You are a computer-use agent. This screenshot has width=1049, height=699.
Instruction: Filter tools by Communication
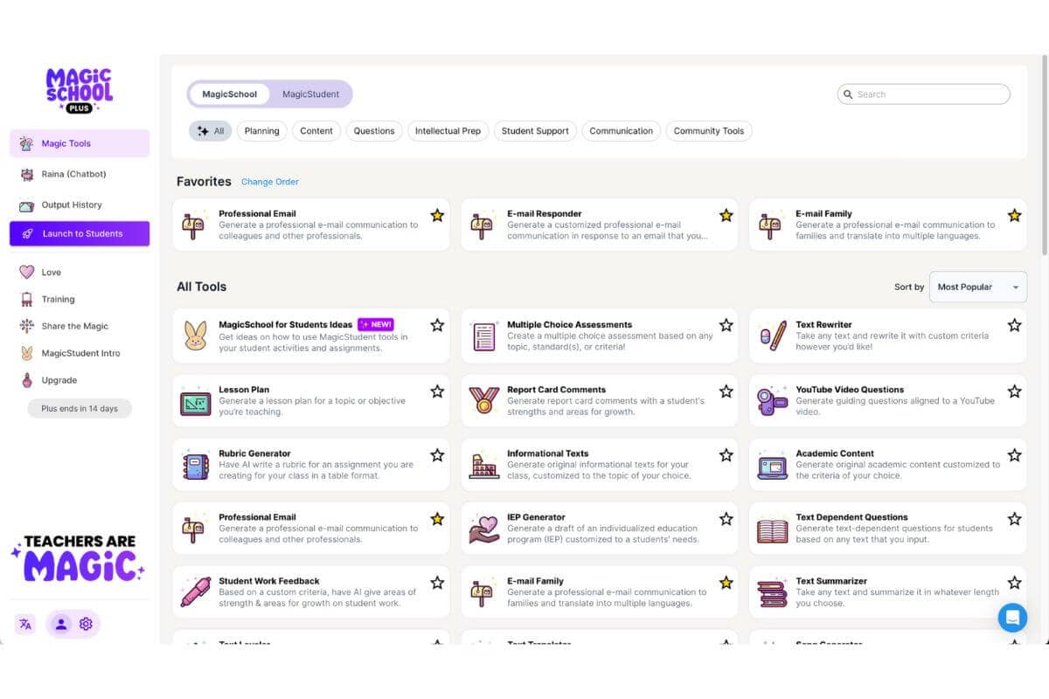(621, 131)
